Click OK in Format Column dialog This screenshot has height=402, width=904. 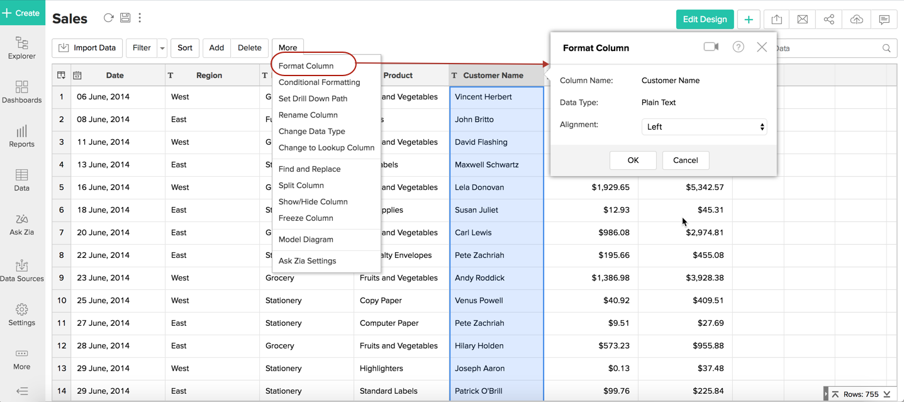click(633, 160)
